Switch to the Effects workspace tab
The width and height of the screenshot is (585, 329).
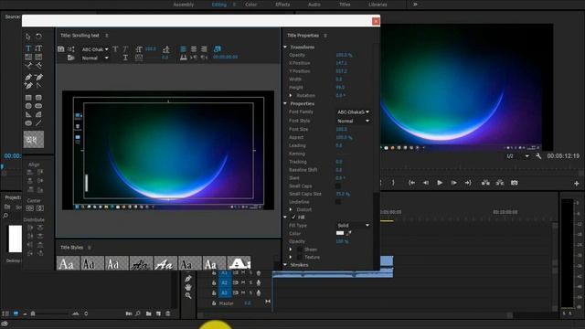coord(282,5)
